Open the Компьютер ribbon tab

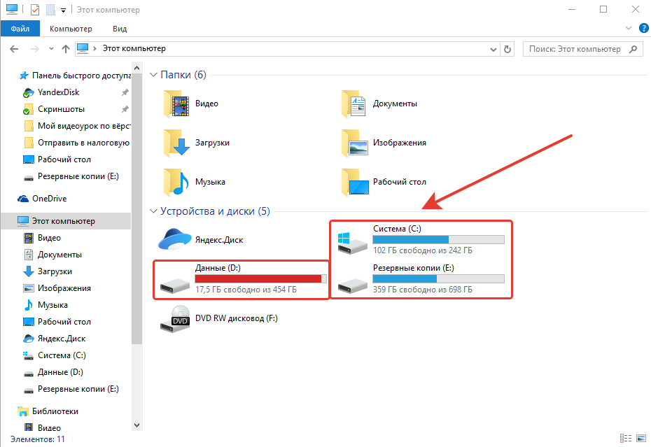click(71, 29)
